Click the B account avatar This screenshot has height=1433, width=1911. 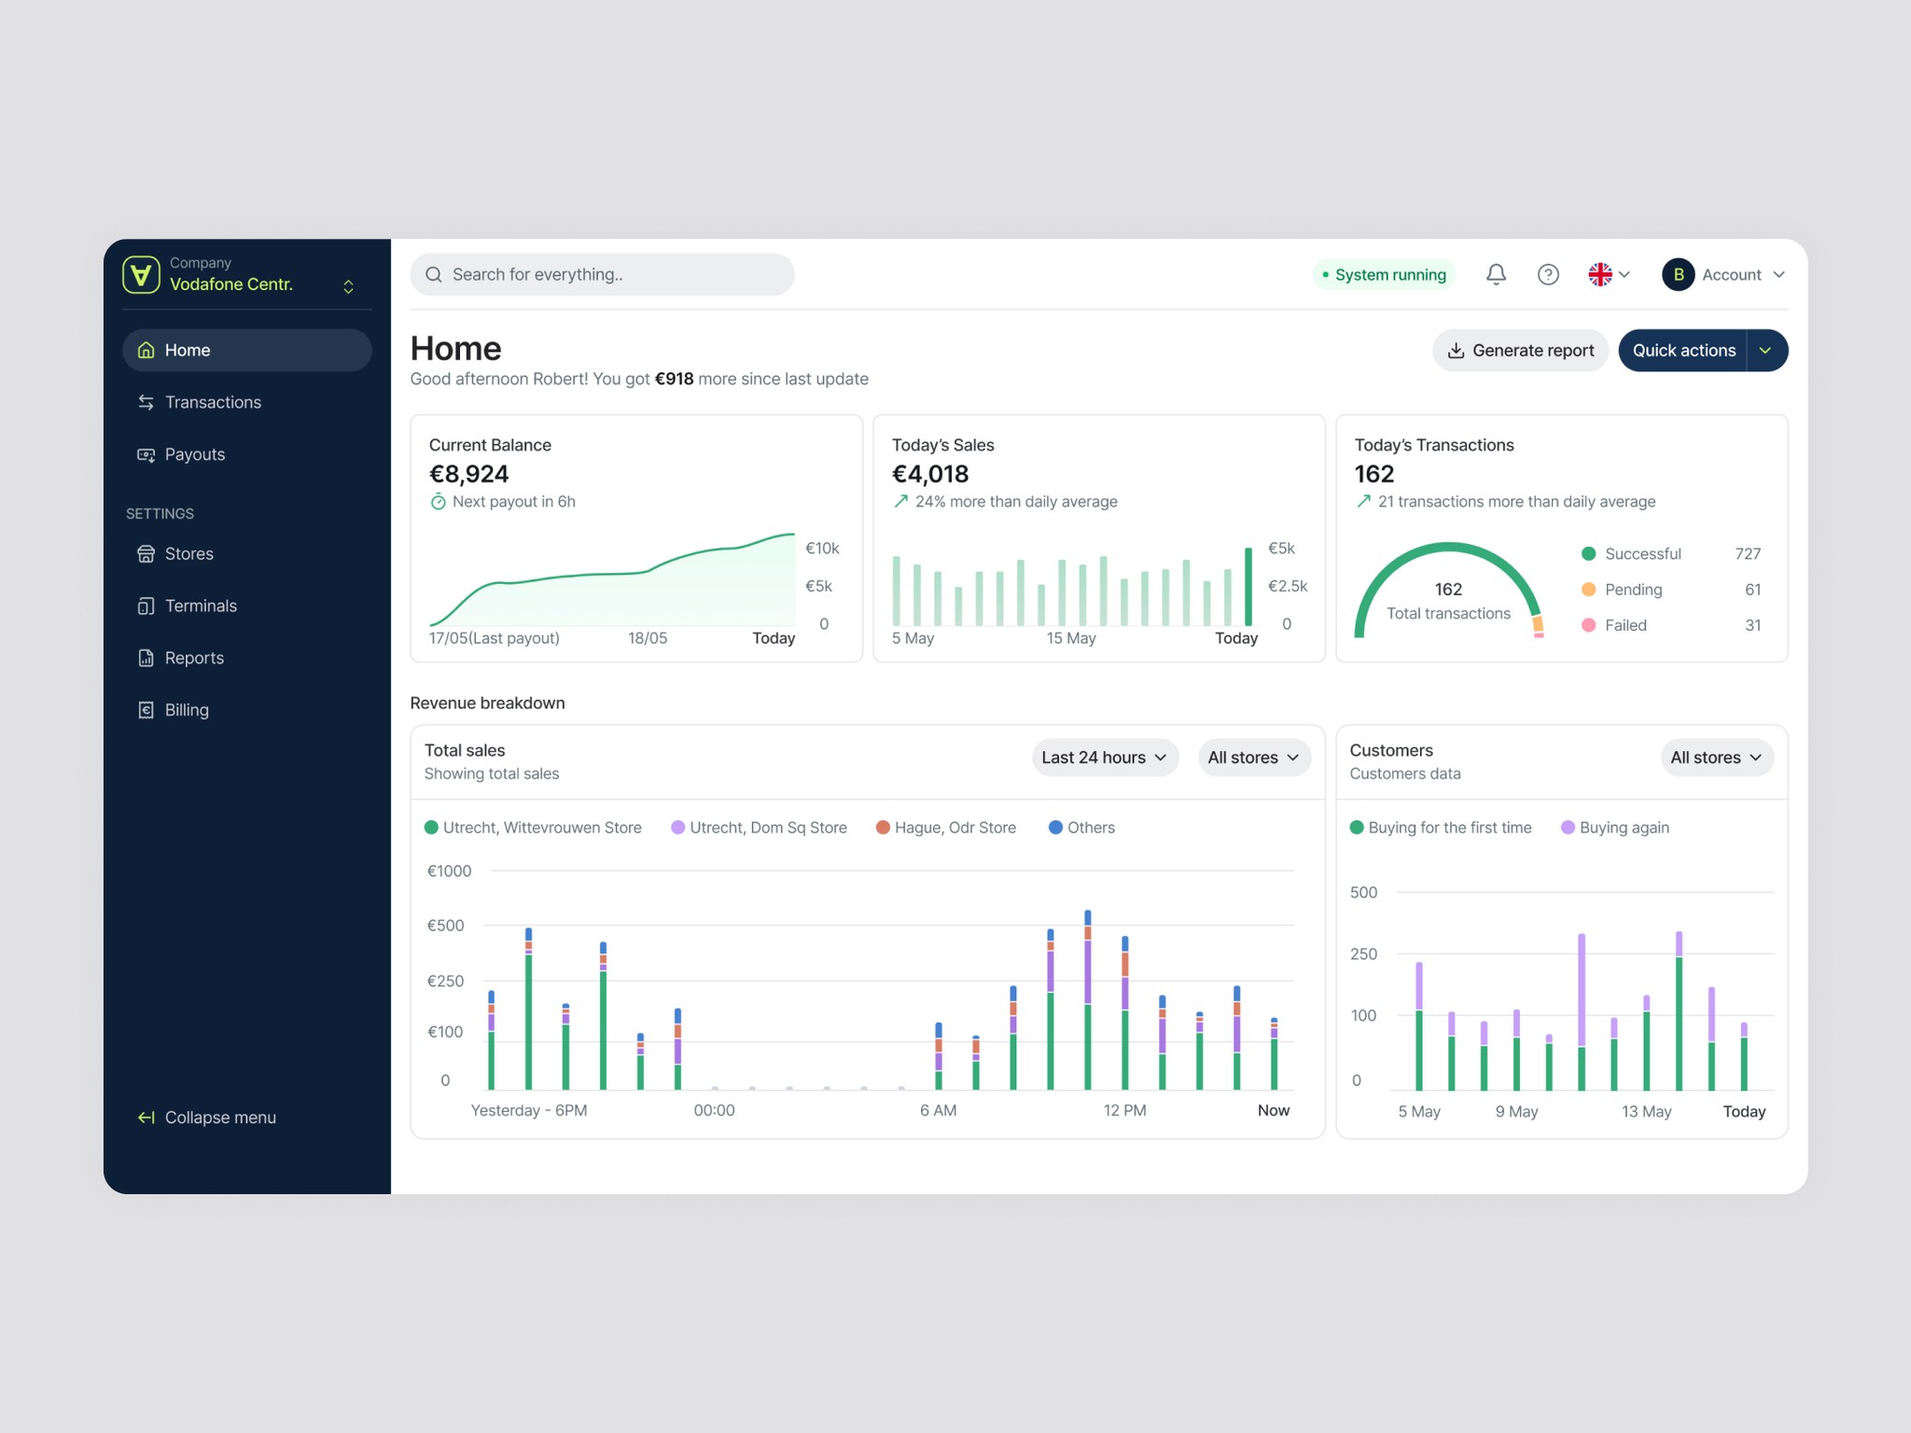click(1678, 274)
